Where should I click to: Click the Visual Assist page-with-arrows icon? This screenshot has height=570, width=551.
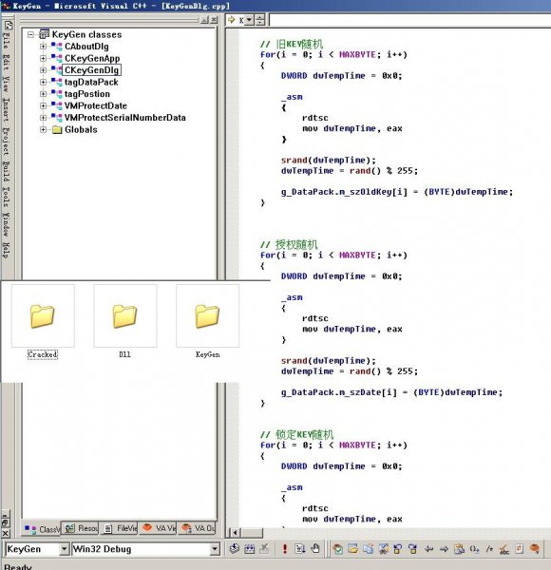[x=520, y=548]
